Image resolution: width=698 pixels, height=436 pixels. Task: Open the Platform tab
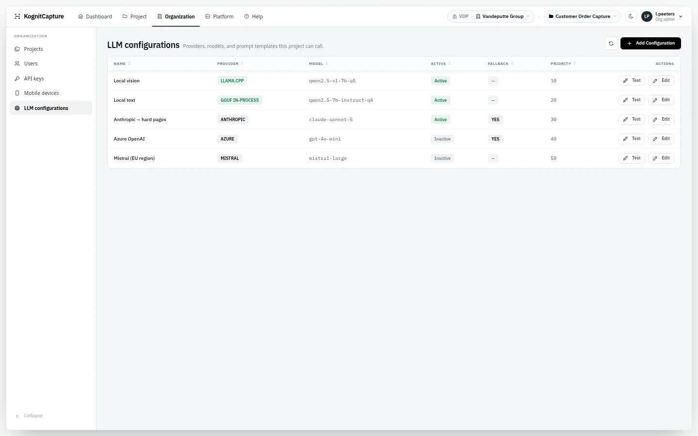pyautogui.click(x=219, y=16)
